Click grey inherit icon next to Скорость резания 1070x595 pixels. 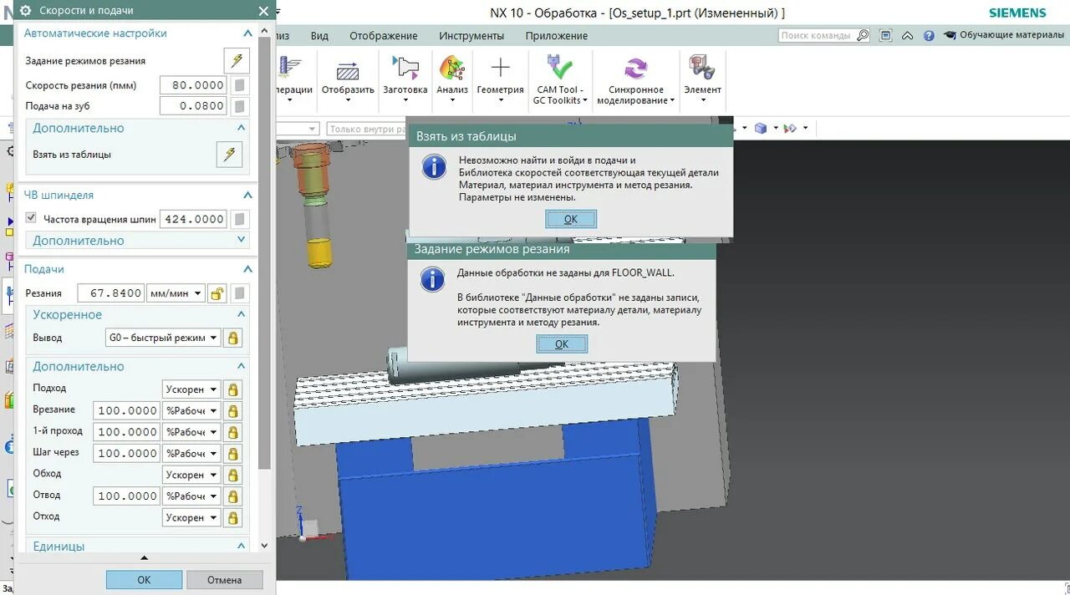[x=240, y=85]
